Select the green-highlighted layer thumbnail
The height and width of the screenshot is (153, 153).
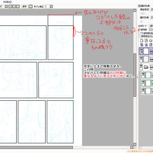pos(149,83)
